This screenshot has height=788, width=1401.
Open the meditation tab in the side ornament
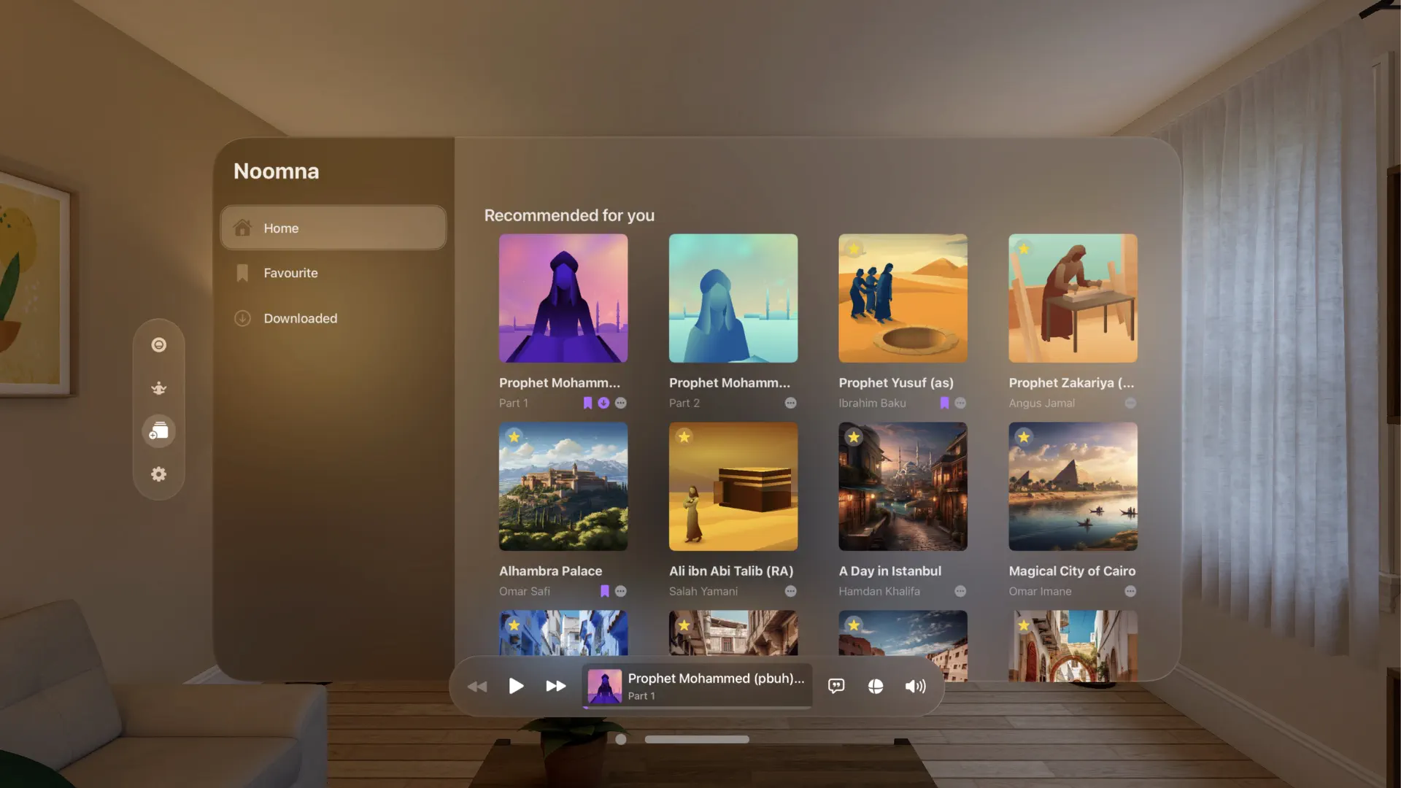pos(158,388)
